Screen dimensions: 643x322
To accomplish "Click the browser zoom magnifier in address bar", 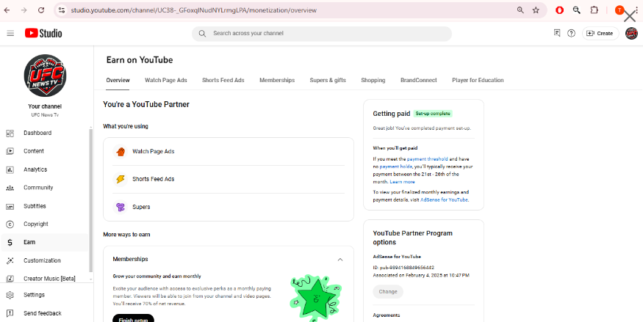I will tap(520, 10).
